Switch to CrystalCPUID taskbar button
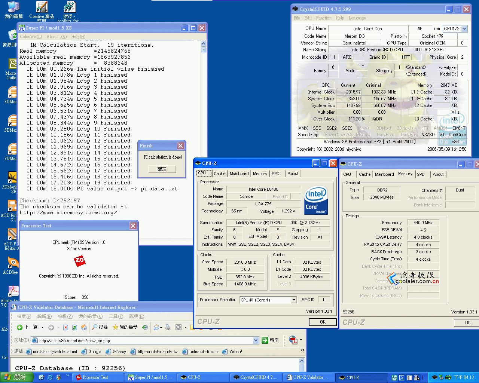Screen dimensions: 479x383 [255, 377]
